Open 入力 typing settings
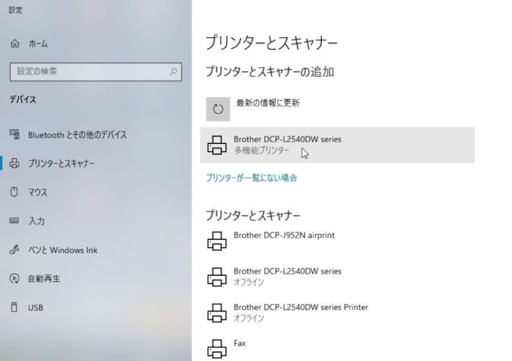Image resolution: width=512 pixels, height=361 pixels. pos(36,221)
